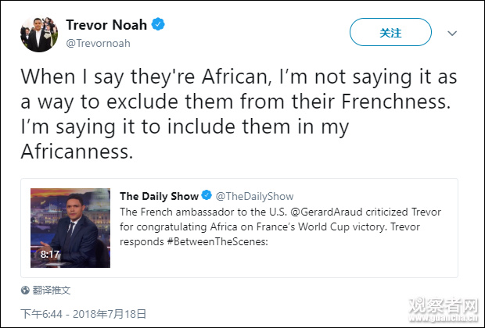Screen dimensions: 485x328
Task: Click the globe translate icon
Action: pyautogui.click(x=26, y=290)
